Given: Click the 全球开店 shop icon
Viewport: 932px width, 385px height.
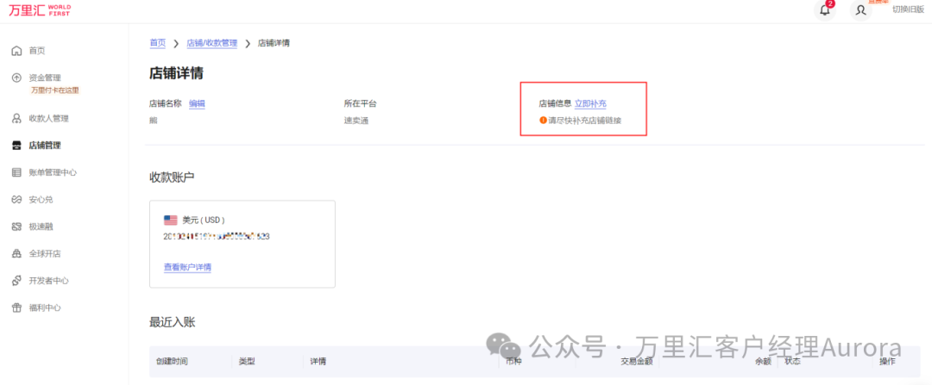Looking at the screenshot, I should (x=16, y=254).
